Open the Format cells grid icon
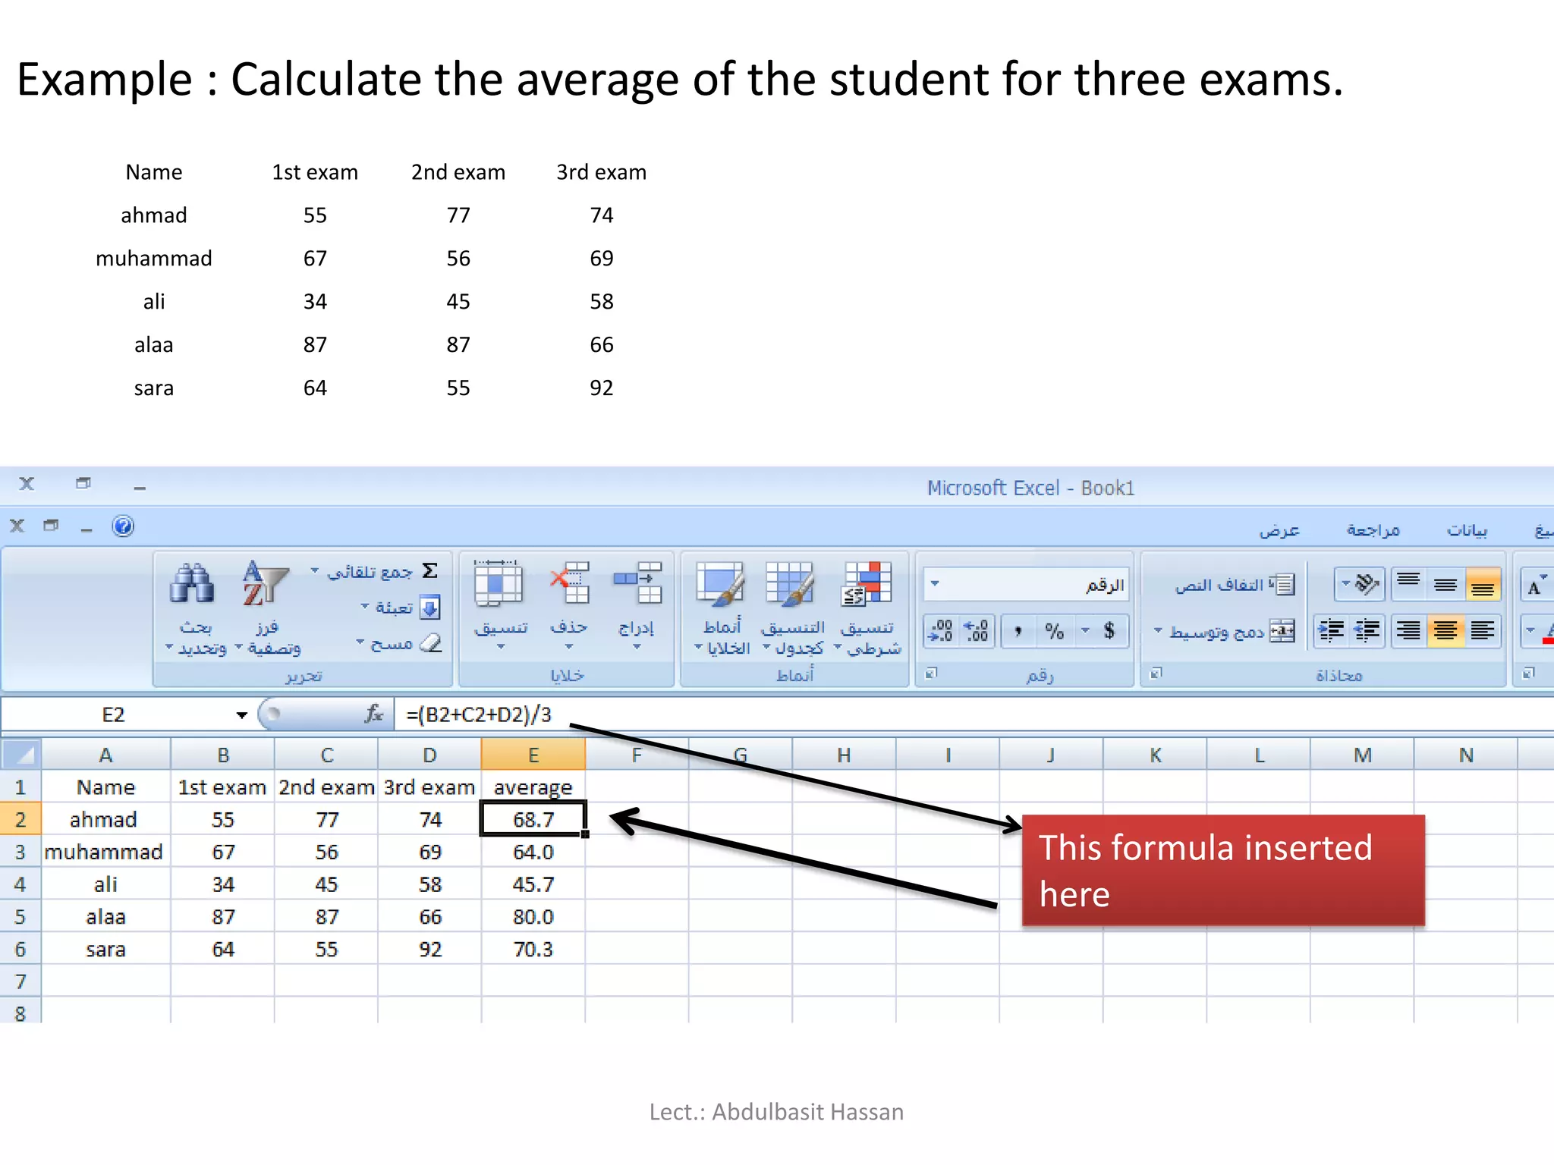The height and width of the screenshot is (1165, 1554). point(499,584)
